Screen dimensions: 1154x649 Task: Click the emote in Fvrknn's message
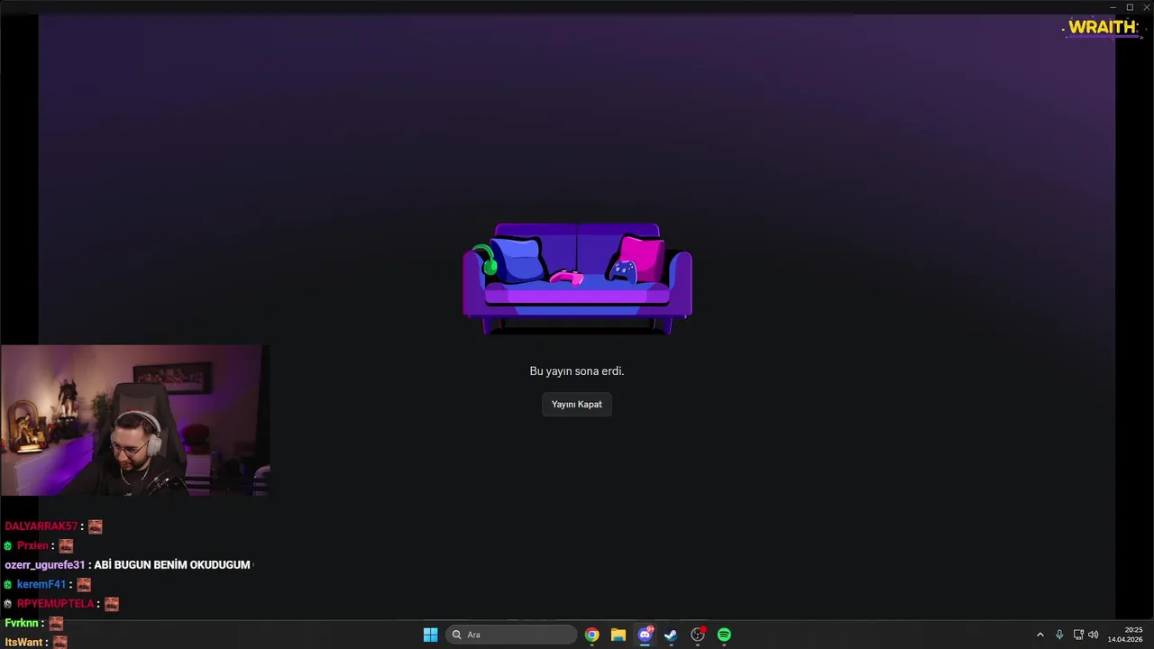[56, 623]
